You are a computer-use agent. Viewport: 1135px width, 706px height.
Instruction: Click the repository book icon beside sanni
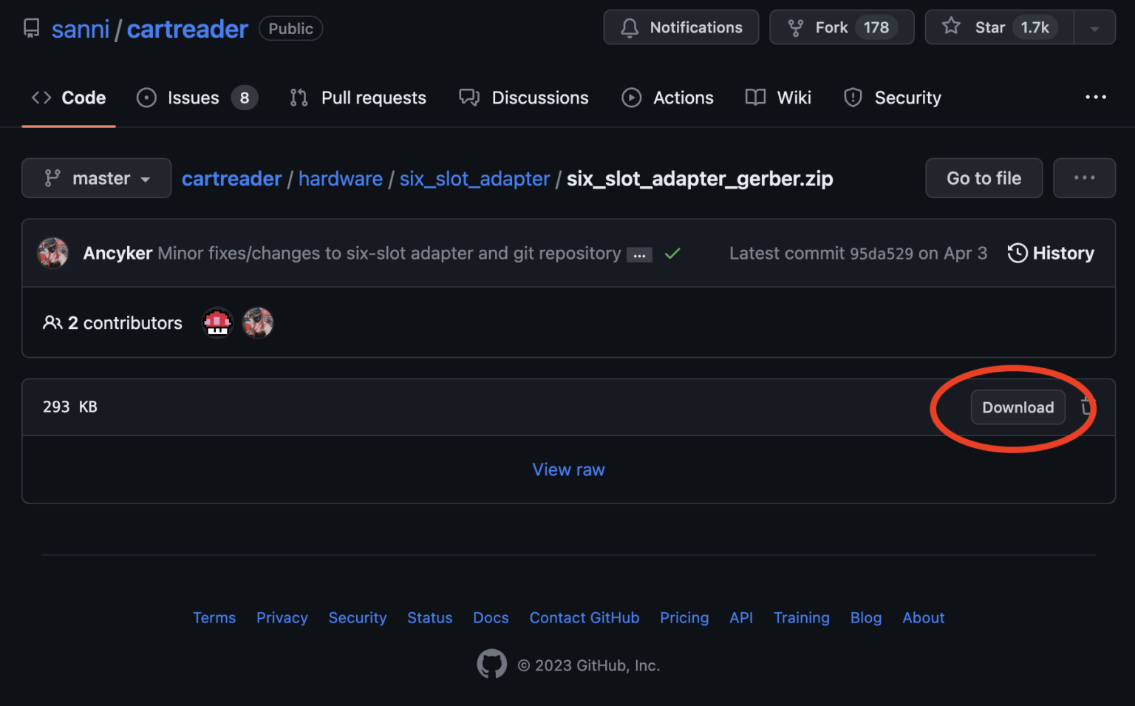[30, 27]
